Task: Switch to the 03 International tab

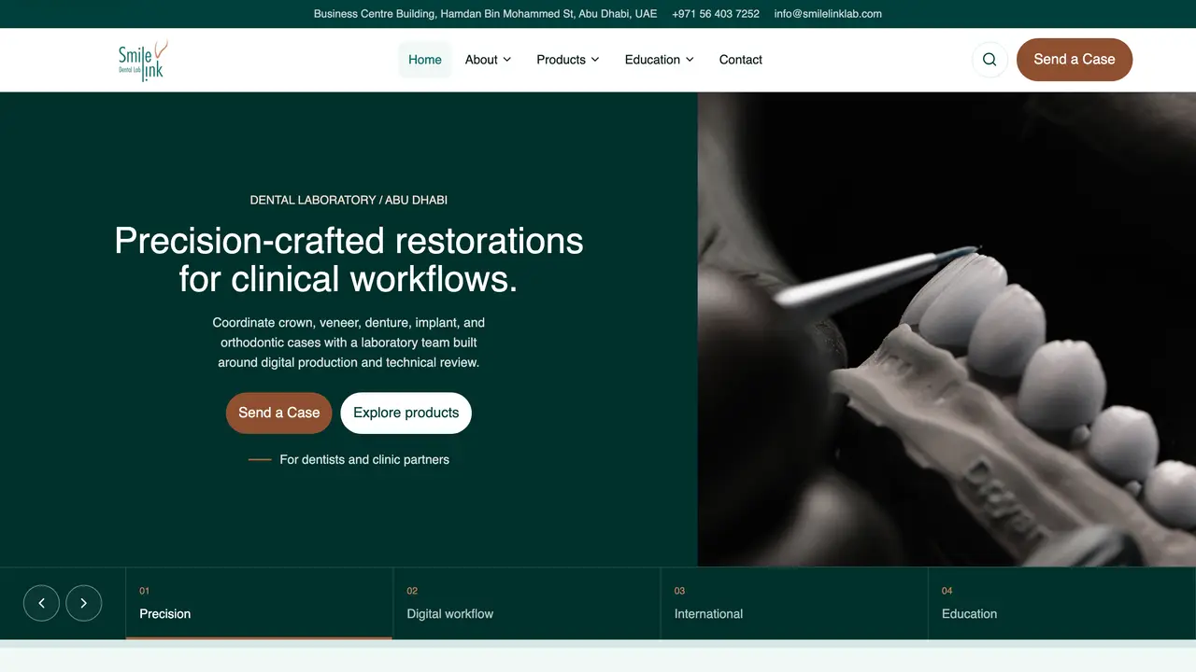Action: point(794,603)
